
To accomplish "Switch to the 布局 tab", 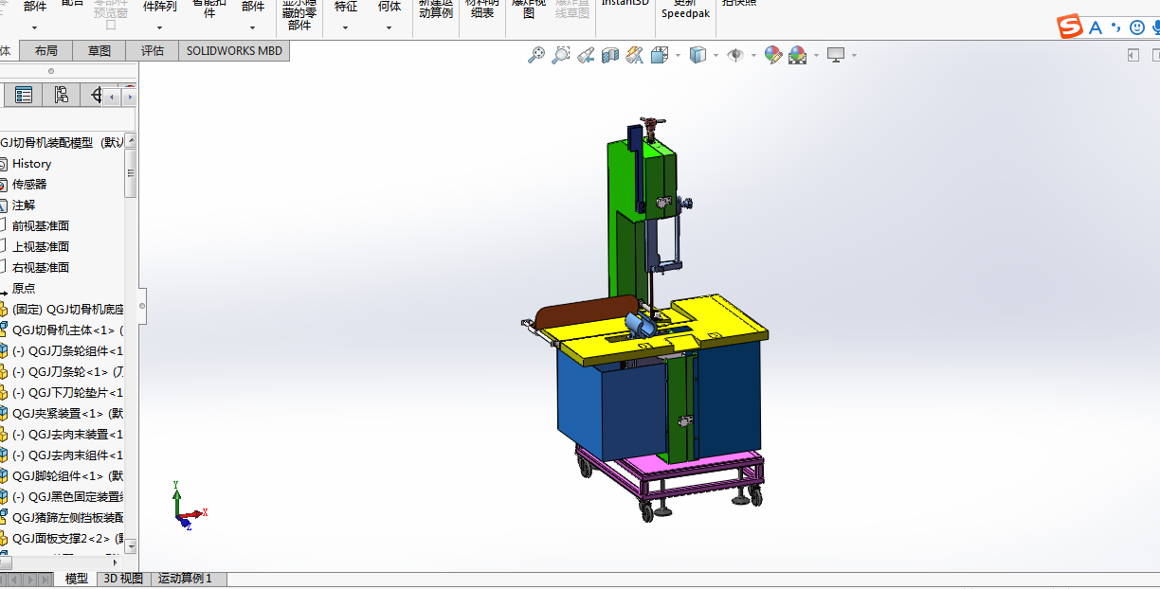I will click(x=45, y=51).
